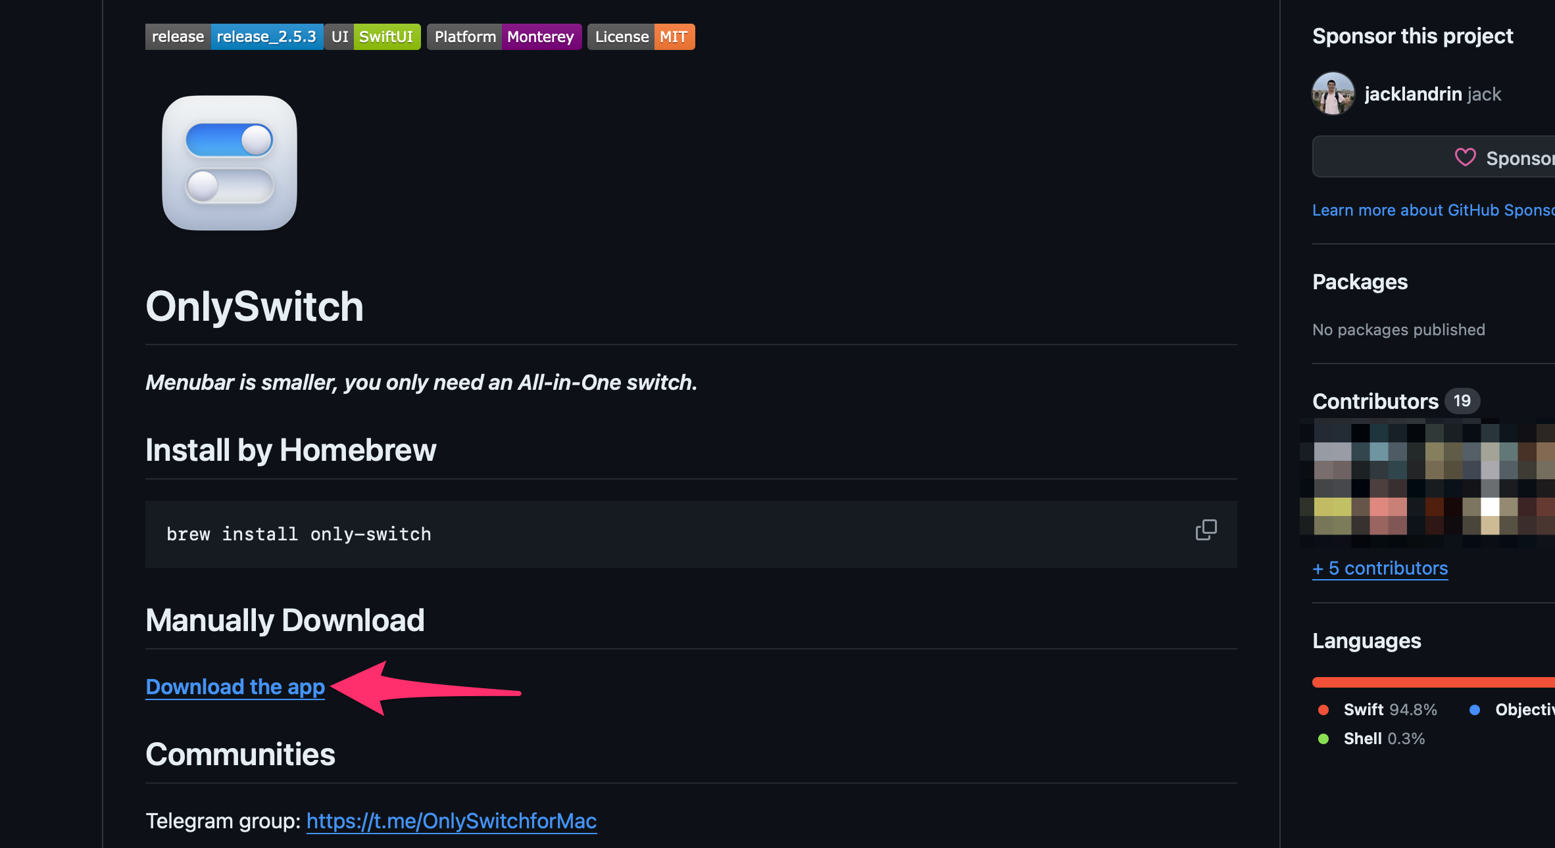Viewport: 1555px width, 848px height.
Task: Click the Shell 0.3% language entry
Action: (1372, 739)
